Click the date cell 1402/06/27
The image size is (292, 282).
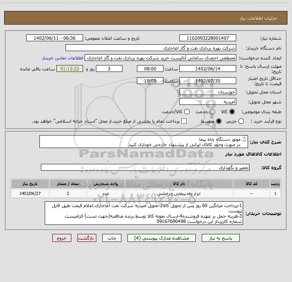(x=30, y=193)
